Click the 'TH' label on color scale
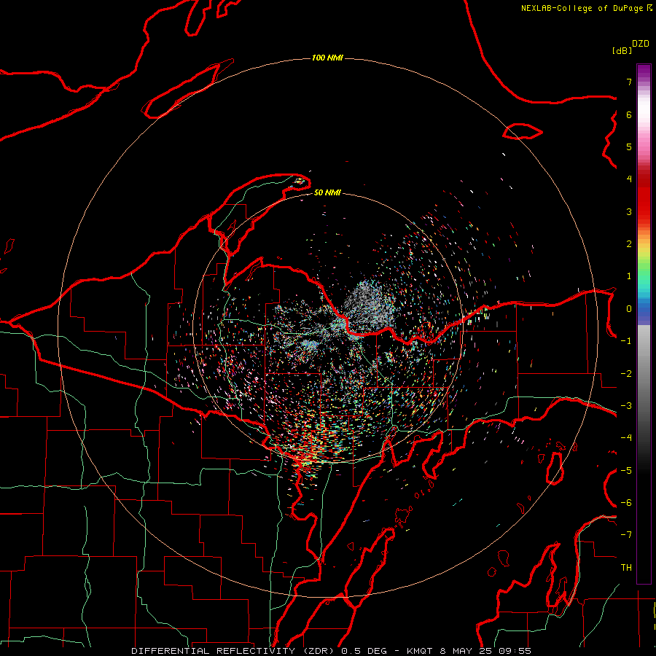 [x=626, y=568]
